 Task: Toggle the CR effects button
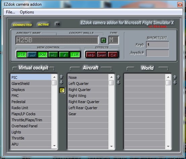click(x=113, y=55)
